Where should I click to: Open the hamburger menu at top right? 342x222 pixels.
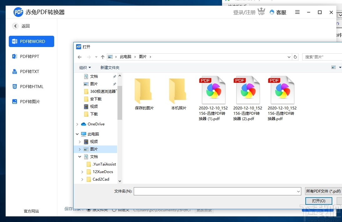(x=297, y=12)
